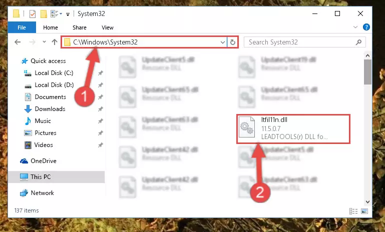Click the New folder quick access icon

click(x=44, y=13)
